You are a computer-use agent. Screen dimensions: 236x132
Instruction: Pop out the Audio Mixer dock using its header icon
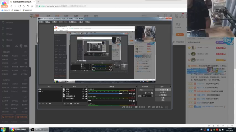pyautogui.click(x=136, y=87)
